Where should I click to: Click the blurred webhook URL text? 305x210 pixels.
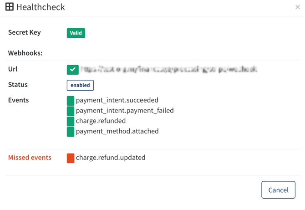point(168,69)
